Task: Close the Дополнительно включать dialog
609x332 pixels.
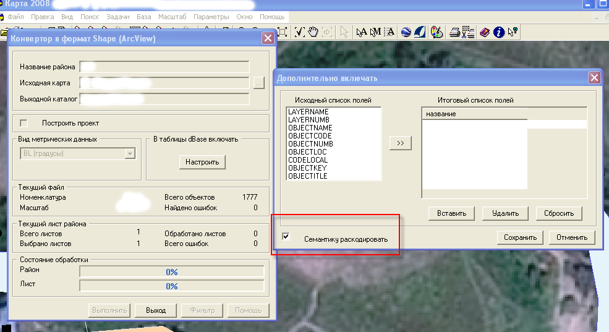Action: [x=594, y=78]
